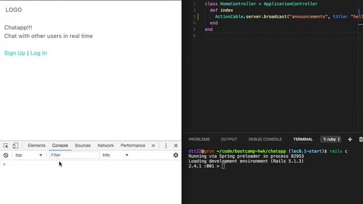Open the Network tab in DevTools
This screenshot has height=204, width=363.
(x=105, y=146)
